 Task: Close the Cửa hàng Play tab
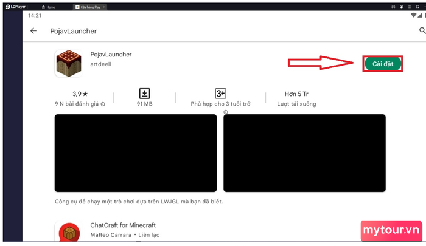[104, 7]
